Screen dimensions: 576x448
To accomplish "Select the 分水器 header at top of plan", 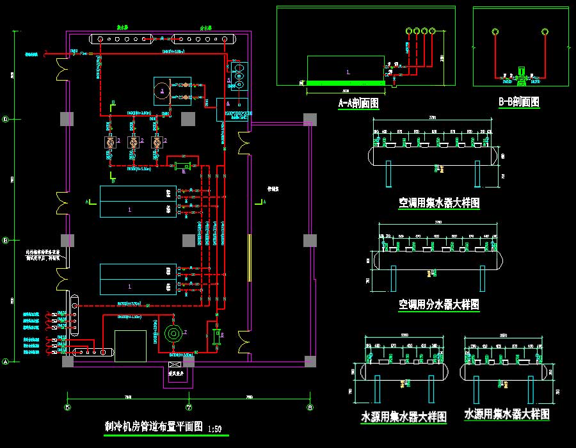I will tap(204, 39).
